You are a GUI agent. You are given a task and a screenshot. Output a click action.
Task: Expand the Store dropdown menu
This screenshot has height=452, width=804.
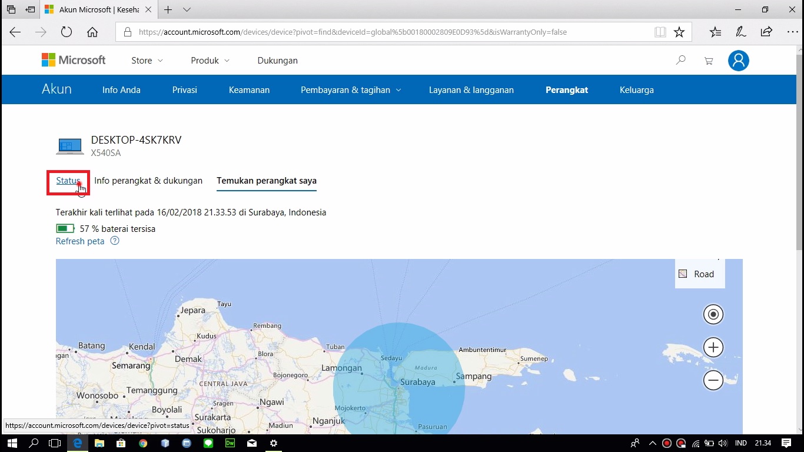147,61
